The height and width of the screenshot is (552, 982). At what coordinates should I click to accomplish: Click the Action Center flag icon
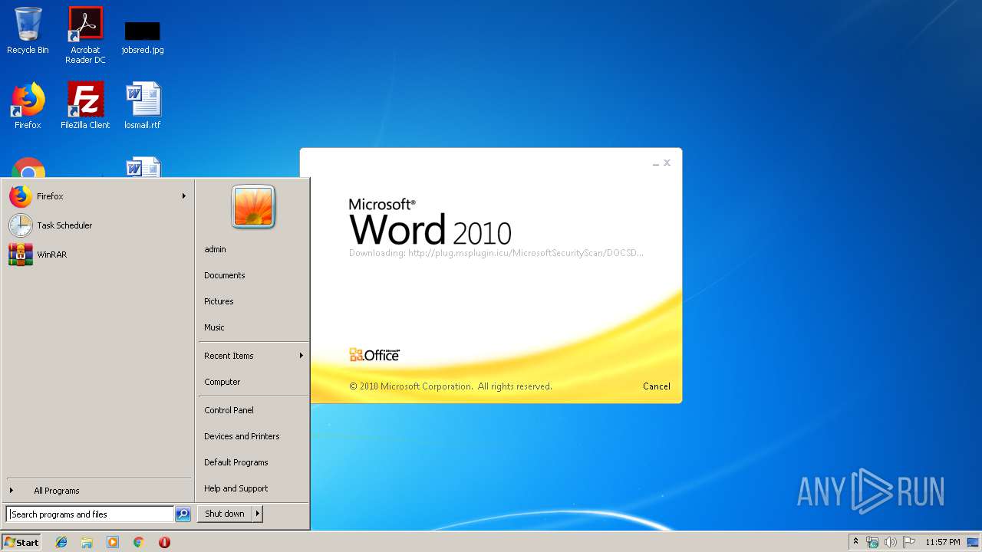909,542
